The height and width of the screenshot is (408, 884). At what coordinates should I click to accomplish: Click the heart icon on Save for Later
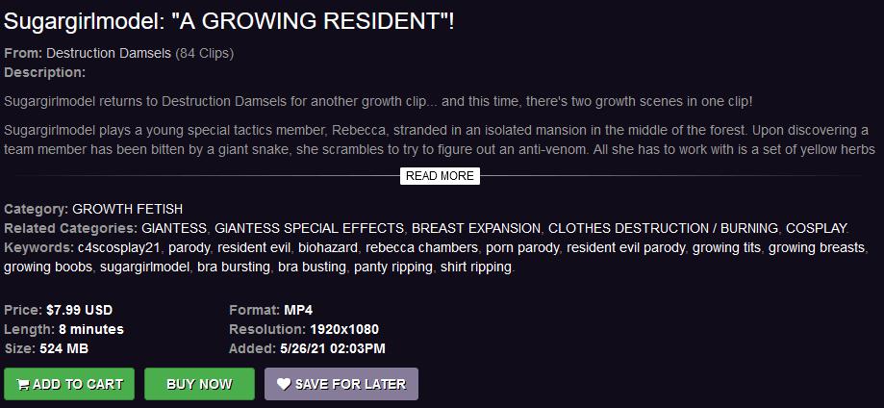pos(283,384)
